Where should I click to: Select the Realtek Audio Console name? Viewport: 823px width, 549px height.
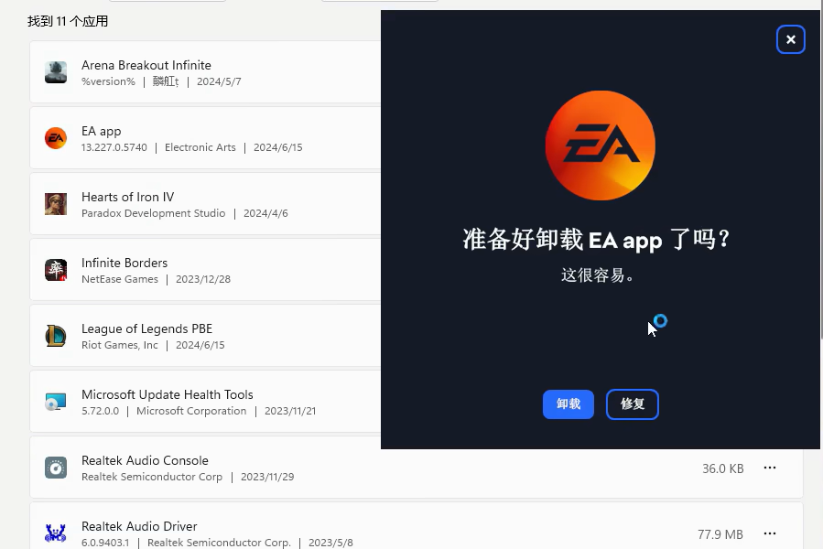pos(145,460)
